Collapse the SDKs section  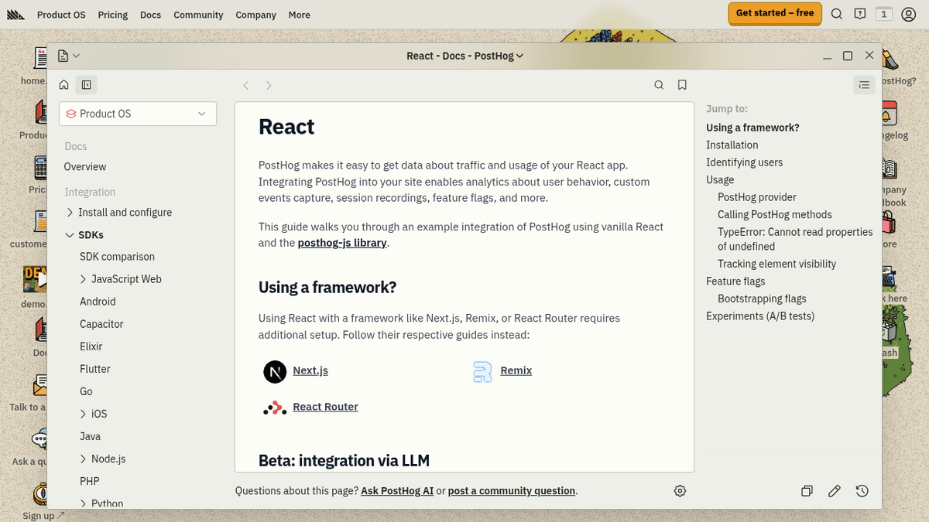click(84, 234)
